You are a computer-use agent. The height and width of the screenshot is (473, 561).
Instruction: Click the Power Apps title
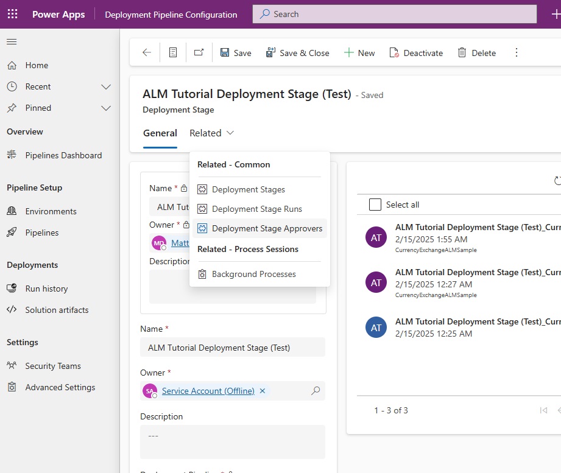58,14
